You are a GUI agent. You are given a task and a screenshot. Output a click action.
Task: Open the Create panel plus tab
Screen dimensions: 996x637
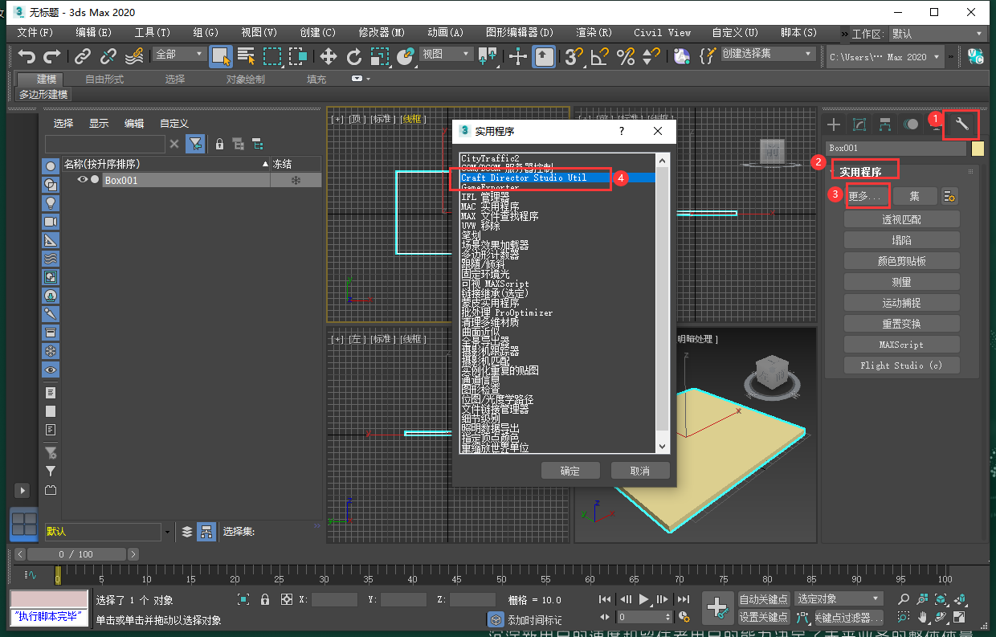pos(834,125)
